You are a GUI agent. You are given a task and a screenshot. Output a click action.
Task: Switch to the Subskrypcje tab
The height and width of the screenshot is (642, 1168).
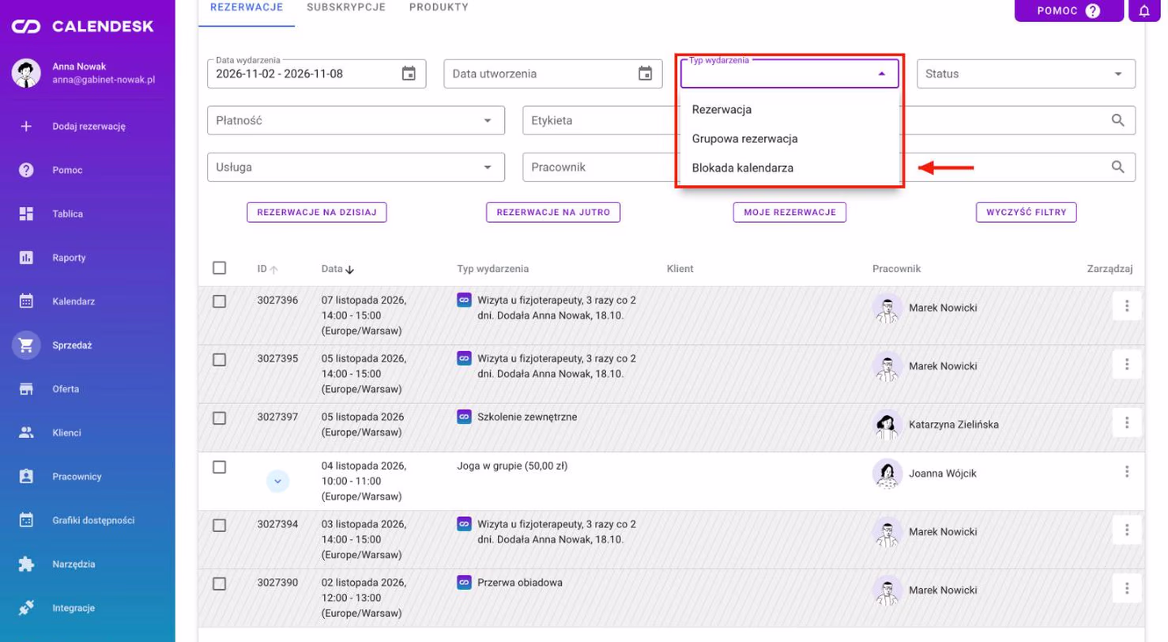[x=346, y=8]
